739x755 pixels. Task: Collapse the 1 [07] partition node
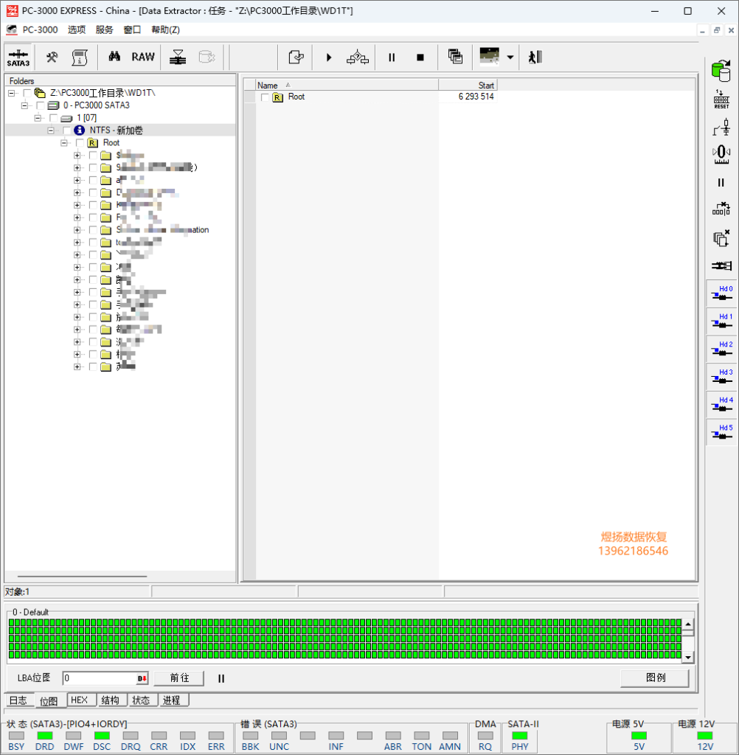pyautogui.click(x=38, y=118)
